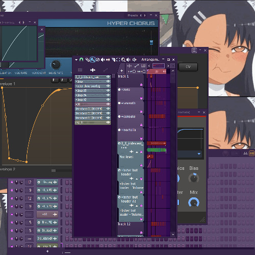255x255 pixels.
Task: Switch picker panel to automation clips tab
Action: pos(106,70)
